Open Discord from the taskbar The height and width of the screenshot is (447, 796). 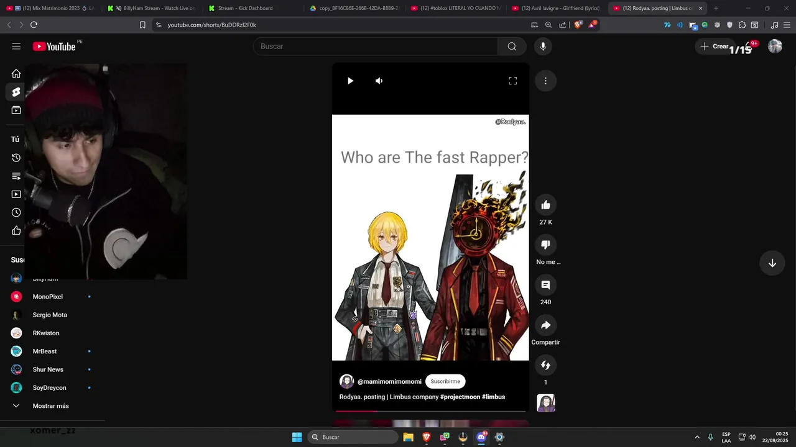pyautogui.click(x=481, y=437)
